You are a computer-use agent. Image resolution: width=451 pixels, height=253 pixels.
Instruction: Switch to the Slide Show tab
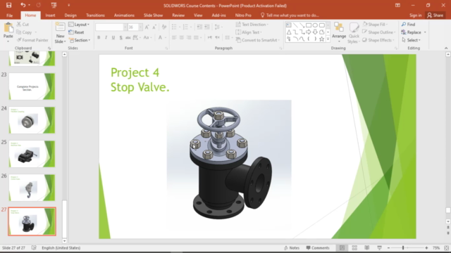coord(153,15)
